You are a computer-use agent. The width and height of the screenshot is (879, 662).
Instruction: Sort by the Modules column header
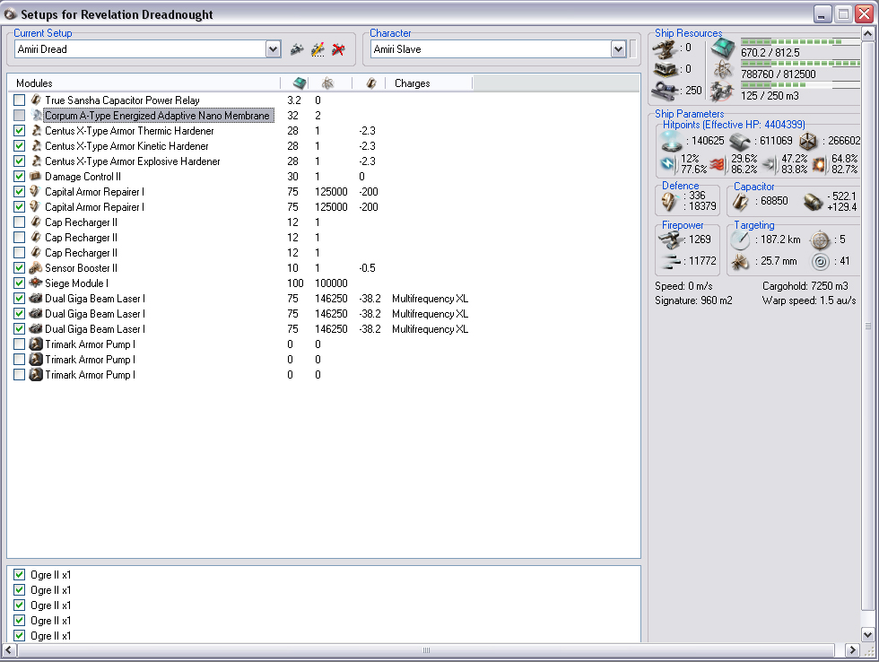[x=144, y=83]
